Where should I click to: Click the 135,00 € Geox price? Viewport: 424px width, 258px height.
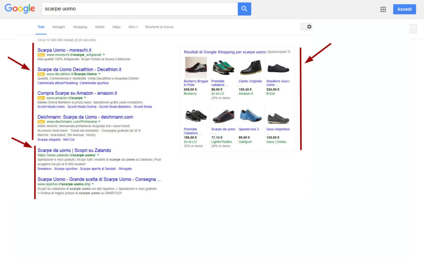coord(273,137)
